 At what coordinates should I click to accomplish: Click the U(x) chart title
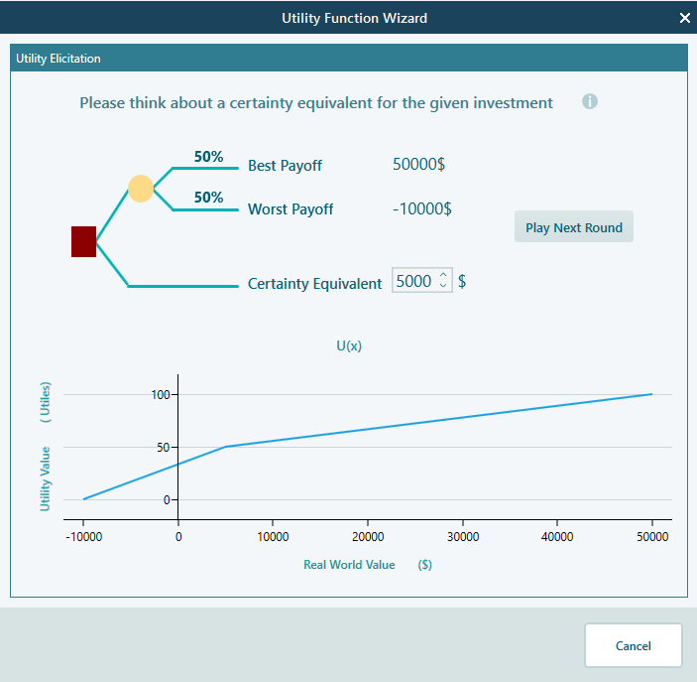(x=348, y=345)
